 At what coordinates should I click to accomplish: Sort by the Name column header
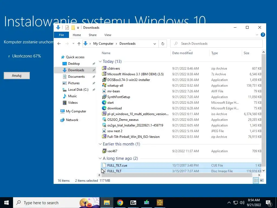pyautogui.click(x=106, y=53)
